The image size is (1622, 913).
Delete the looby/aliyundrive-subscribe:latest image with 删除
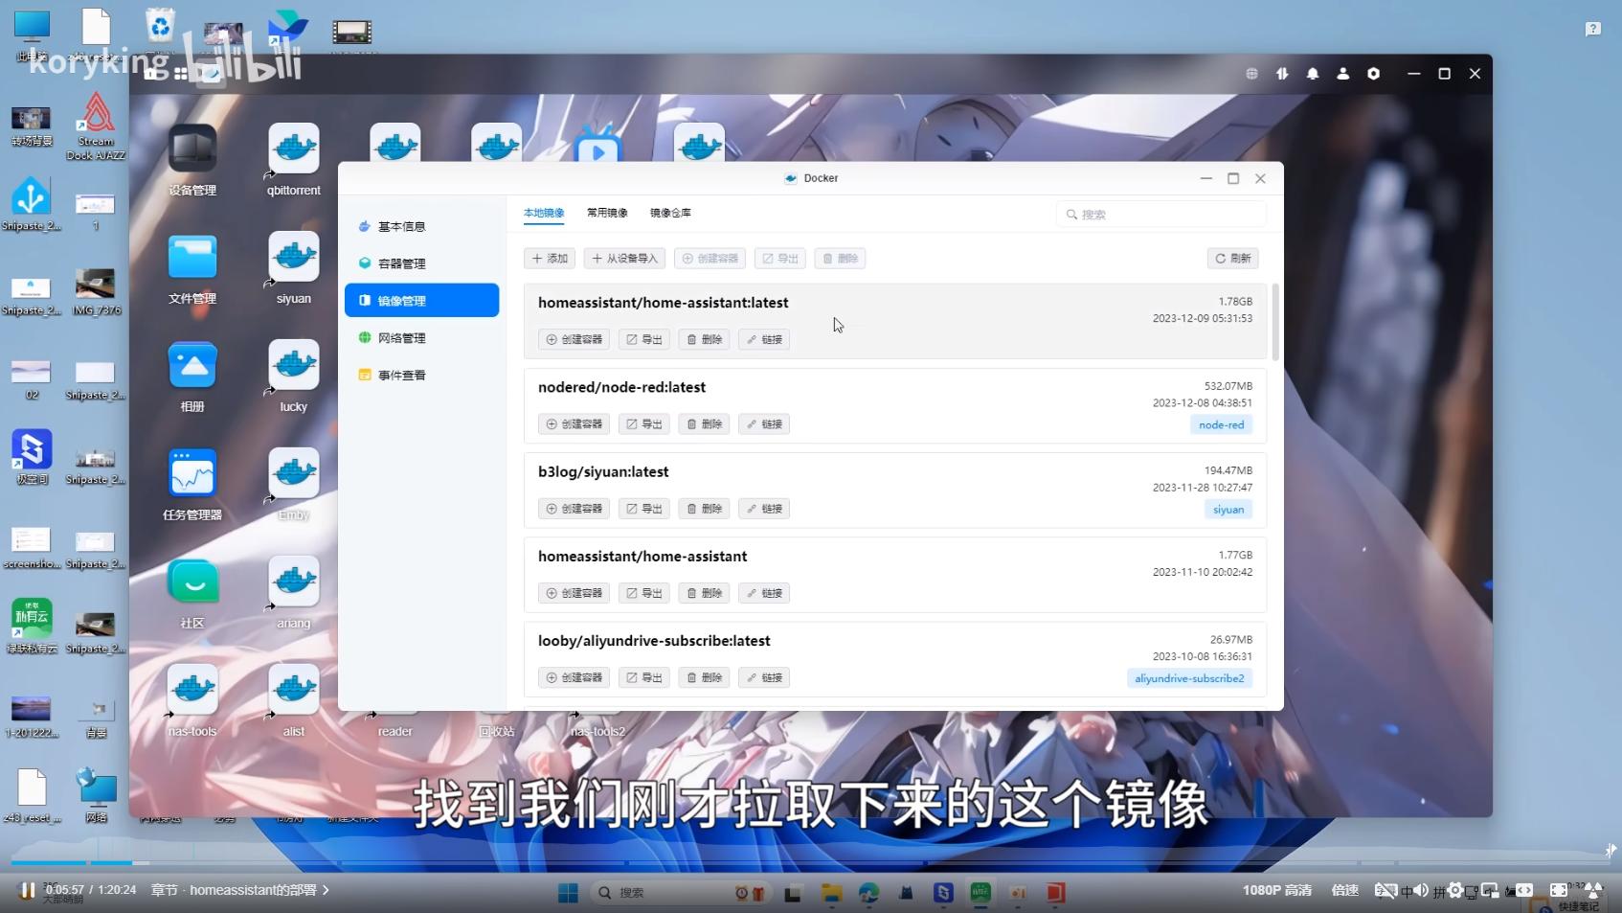[704, 677]
